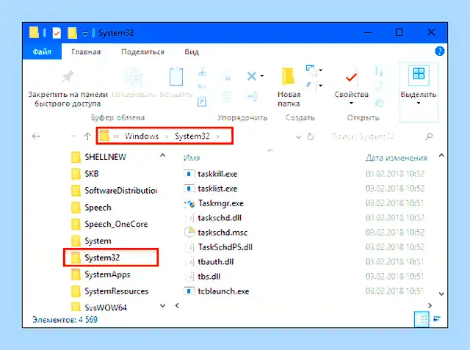Open Свойства with red checkmark icon
Screen dimensions: 470x350
coord(351,77)
